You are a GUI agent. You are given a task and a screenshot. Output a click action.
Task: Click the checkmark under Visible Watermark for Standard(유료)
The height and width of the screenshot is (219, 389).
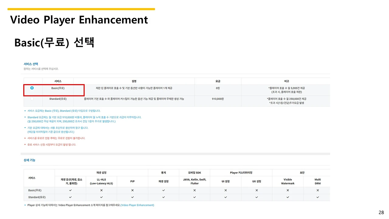tap(288, 197)
